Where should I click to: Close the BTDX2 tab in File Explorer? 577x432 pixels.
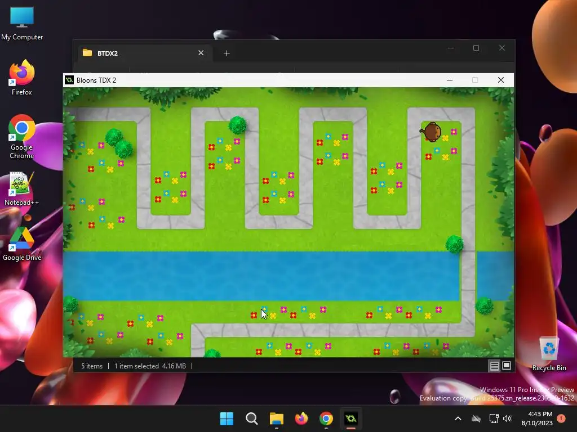[x=201, y=53]
